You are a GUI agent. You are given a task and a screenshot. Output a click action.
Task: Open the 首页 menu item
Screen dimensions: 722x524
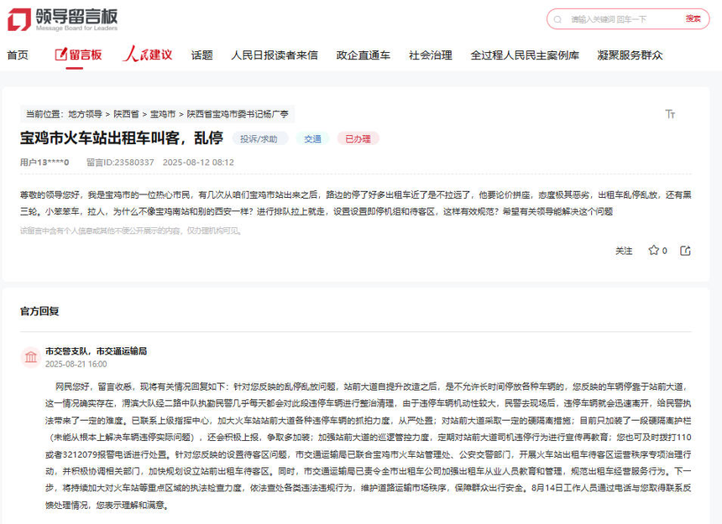point(18,55)
